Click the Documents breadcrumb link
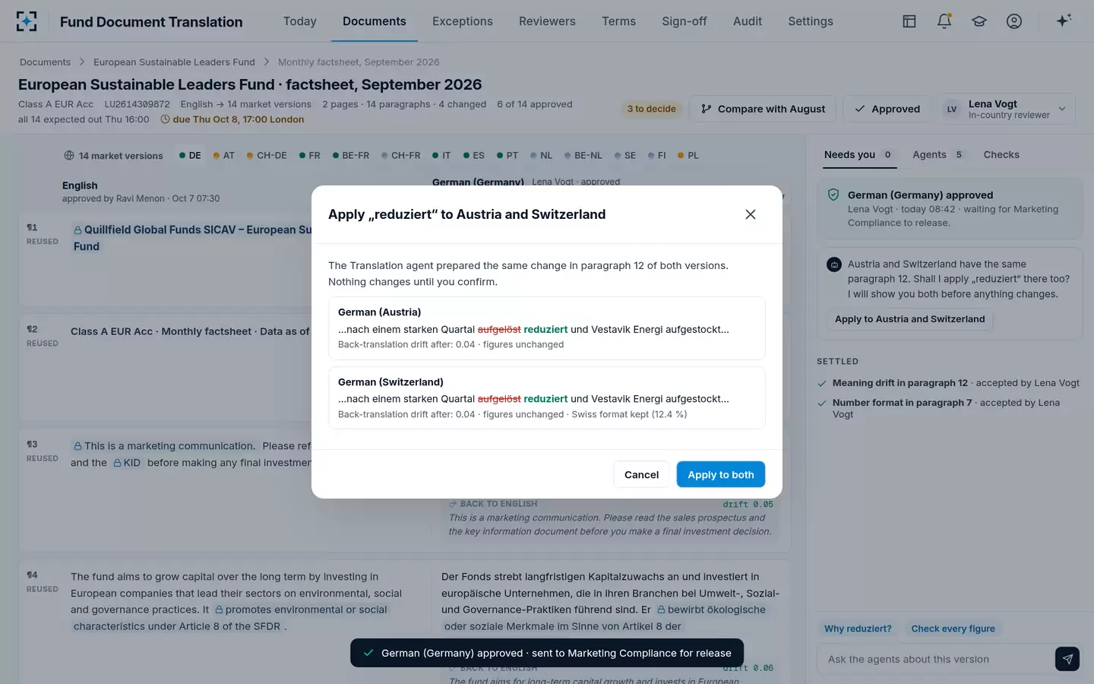The image size is (1094, 684). point(45,62)
